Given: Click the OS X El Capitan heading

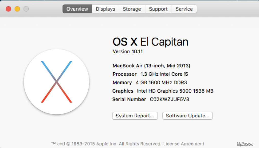Looking at the screenshot, I should 150,42.
